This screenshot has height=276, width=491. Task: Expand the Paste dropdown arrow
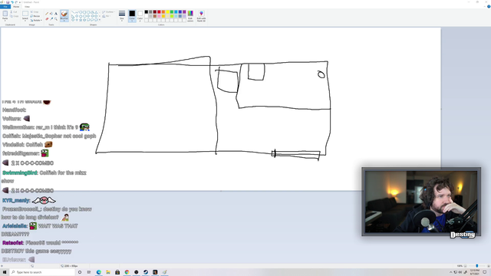[x=5, y=21]
